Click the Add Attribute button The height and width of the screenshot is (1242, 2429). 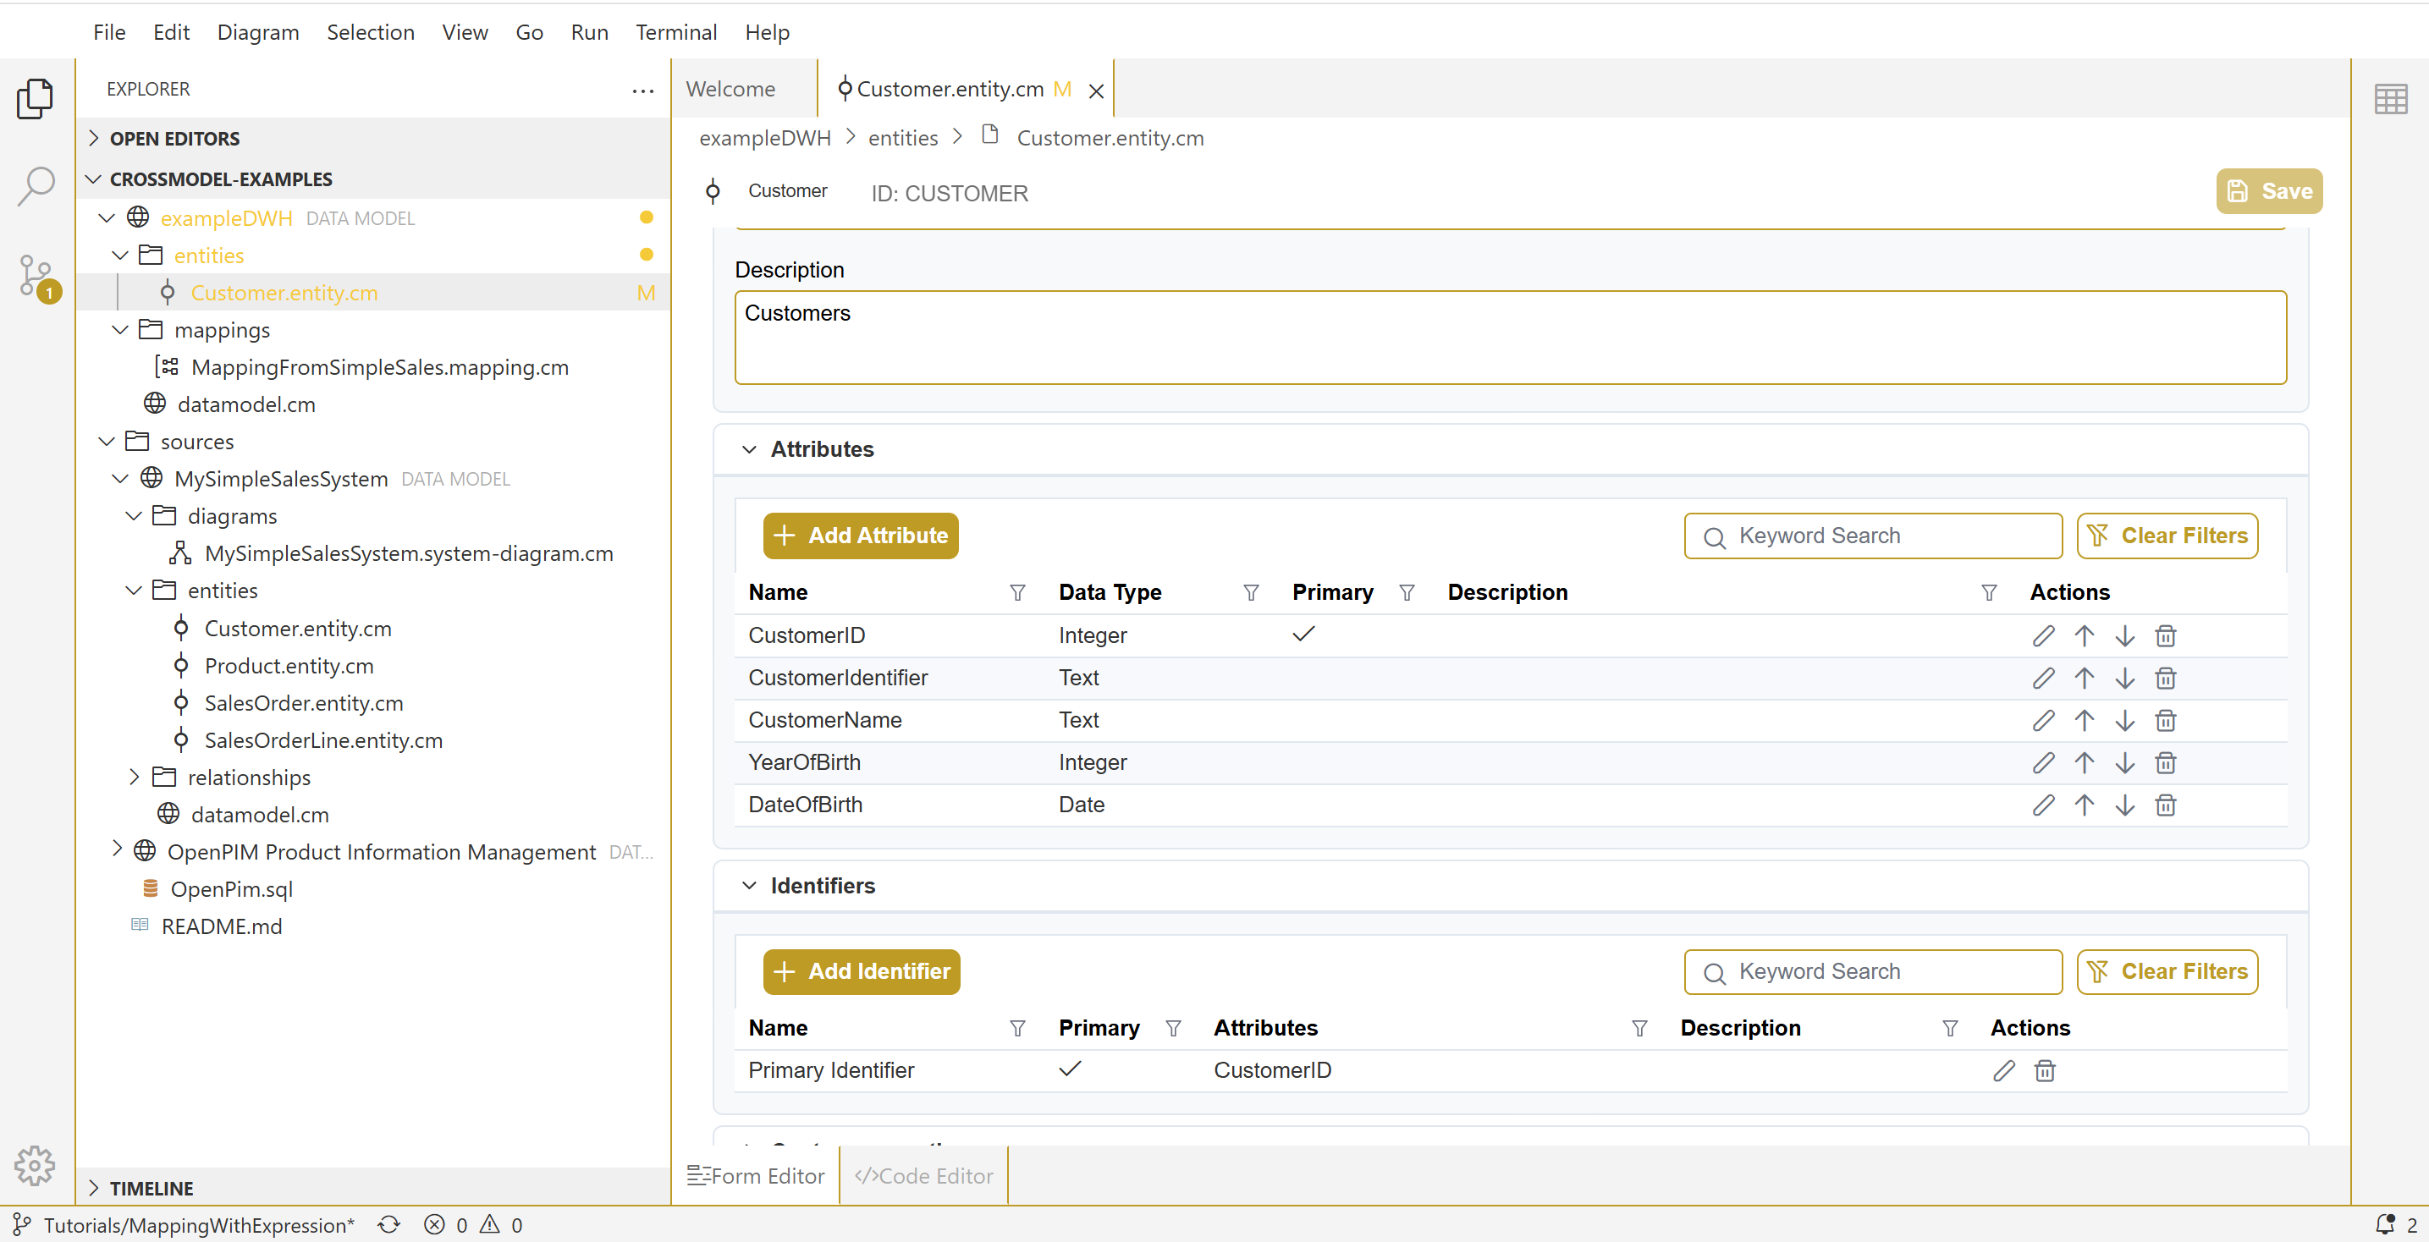click(860, 536)
